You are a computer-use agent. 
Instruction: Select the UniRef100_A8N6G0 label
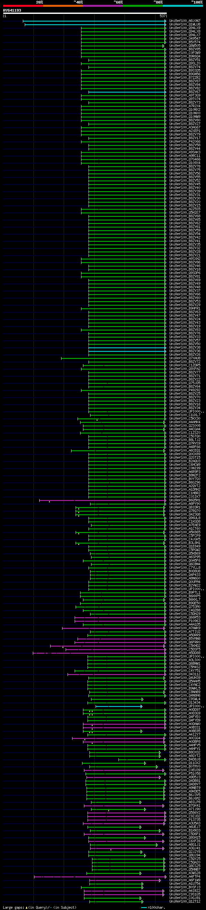pos(185,578)
